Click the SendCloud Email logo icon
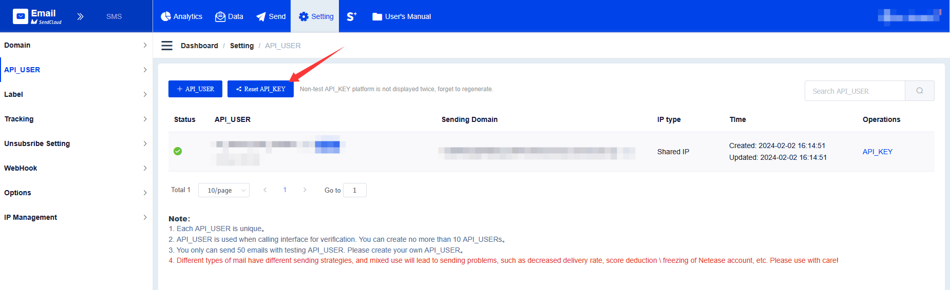The height and width of the screenshot is (290, 950). pos(21,16)
